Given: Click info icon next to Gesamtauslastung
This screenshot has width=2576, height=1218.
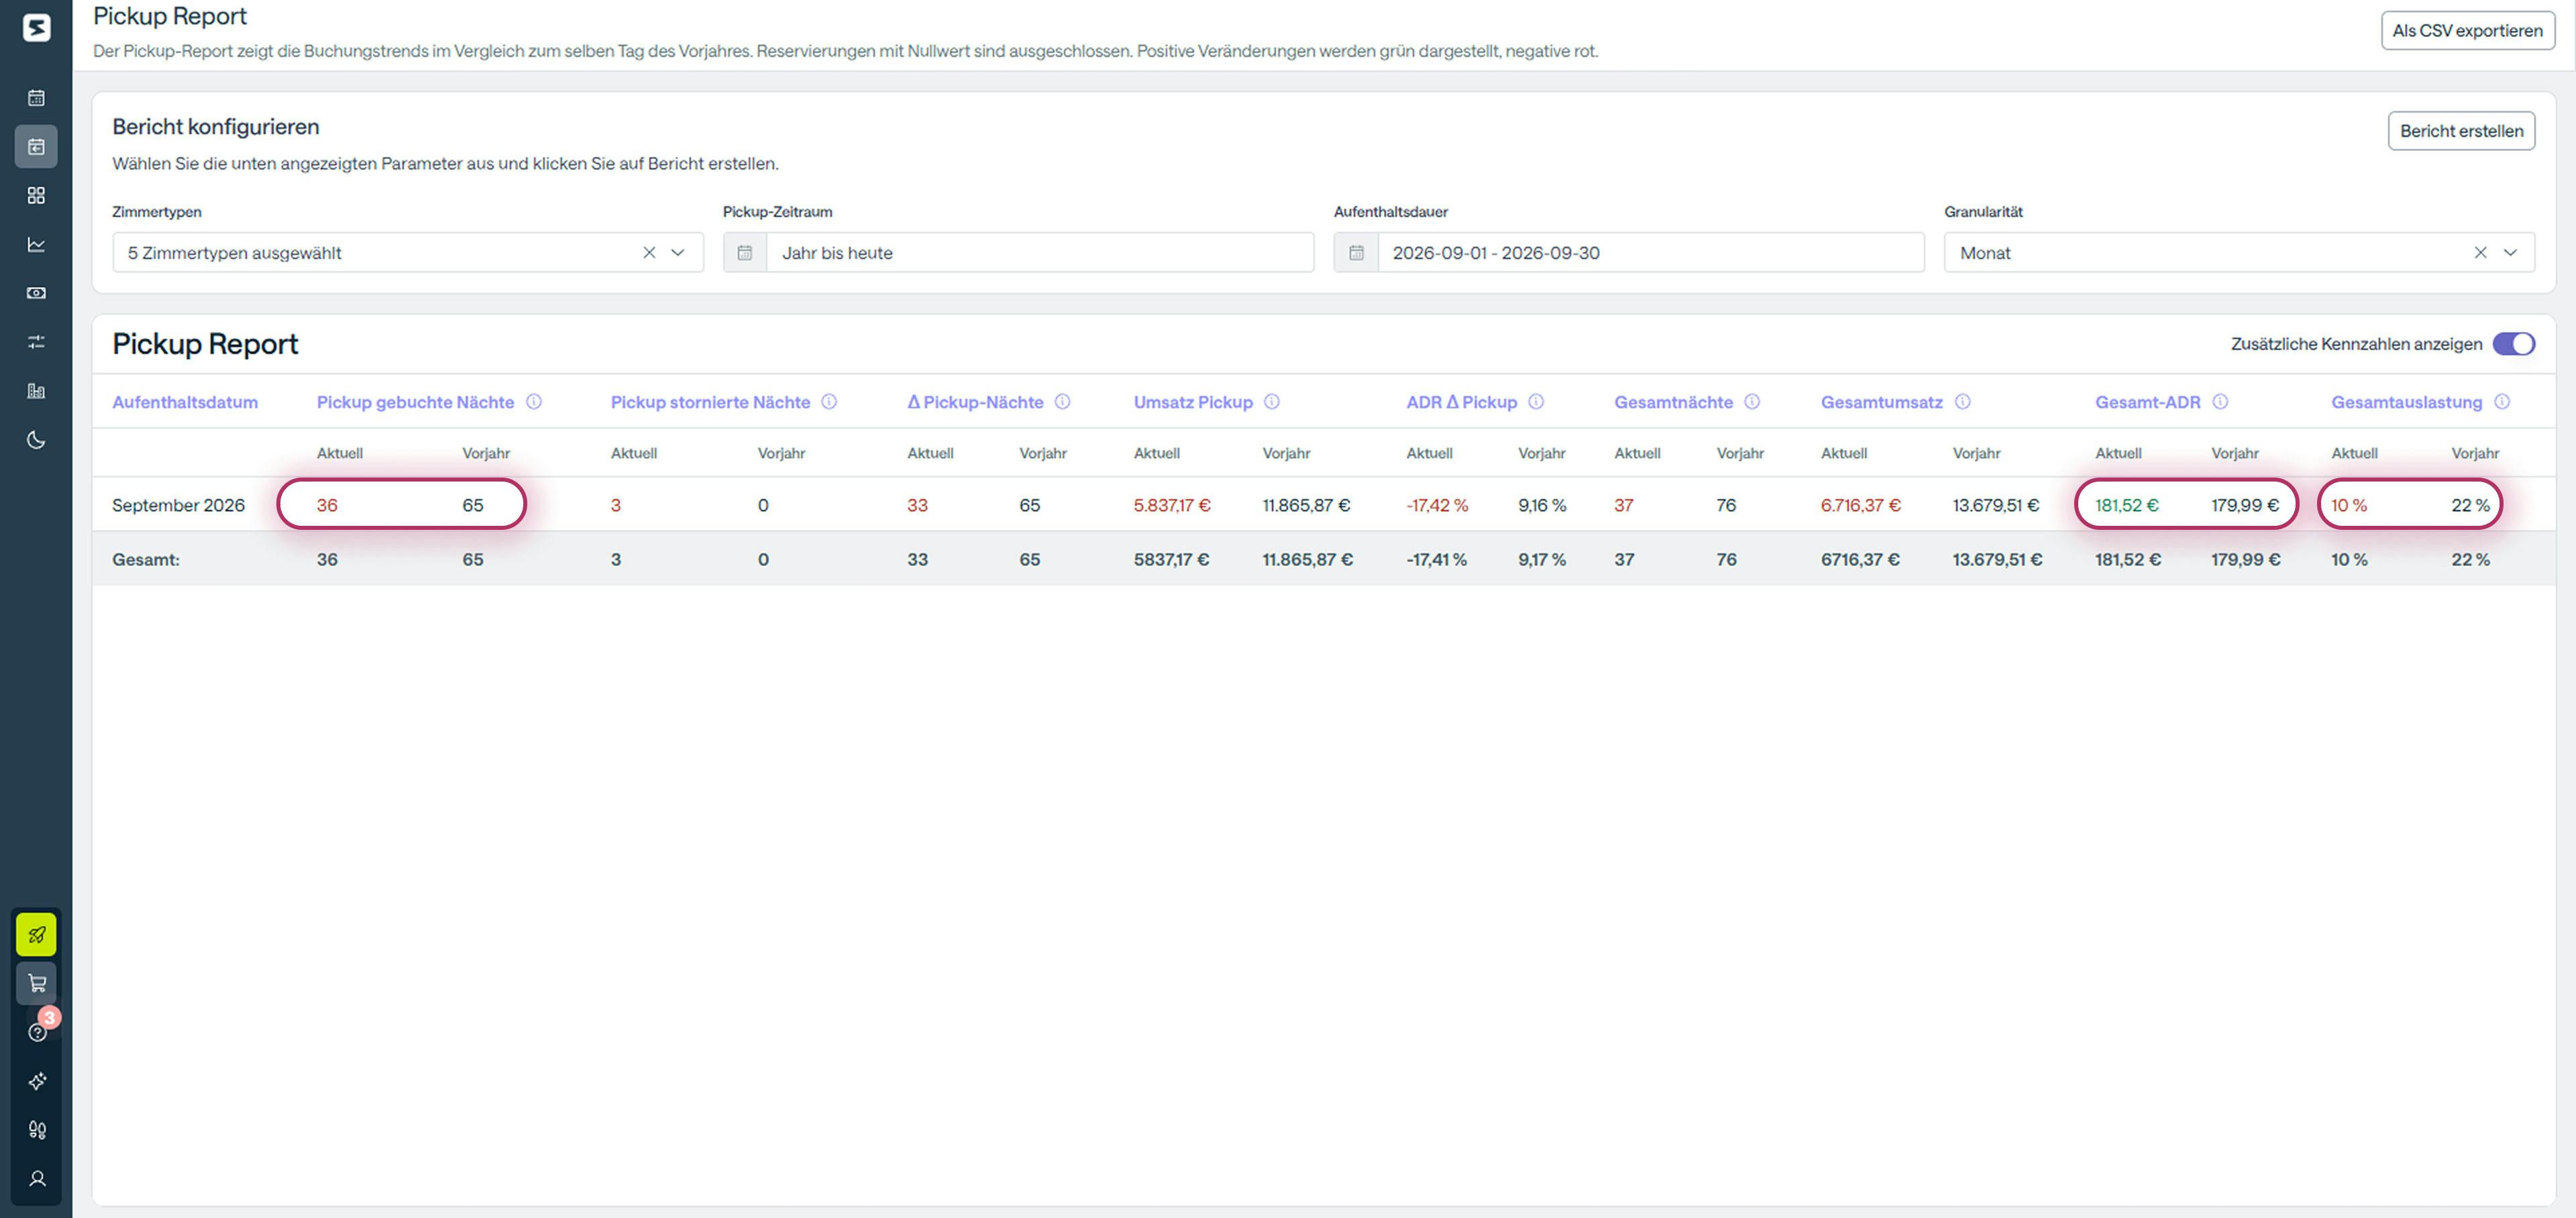Looking at the screenshot, I should pos(2501,402).
